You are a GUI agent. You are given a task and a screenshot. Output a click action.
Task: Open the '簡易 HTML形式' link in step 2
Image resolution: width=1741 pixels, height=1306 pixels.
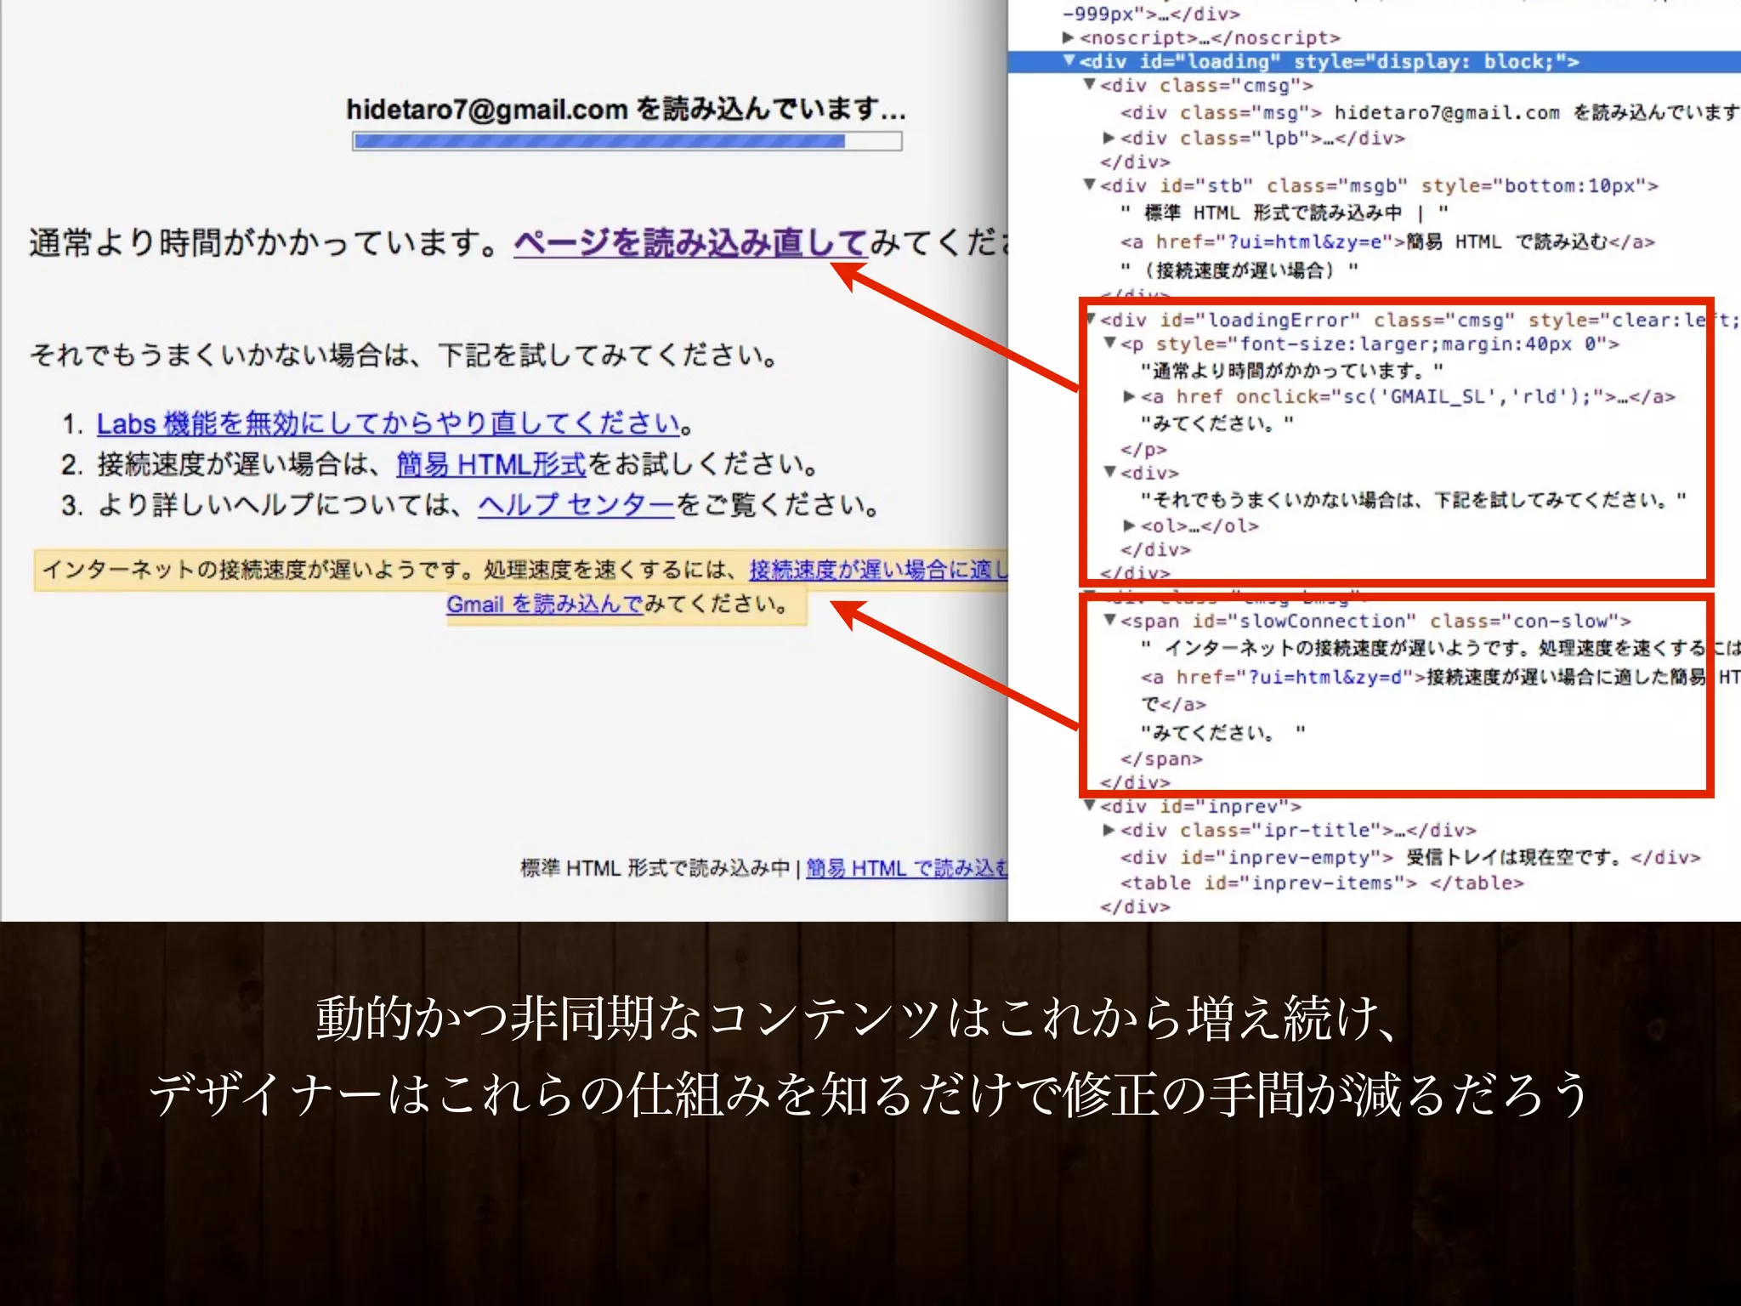tap(491, 464)
